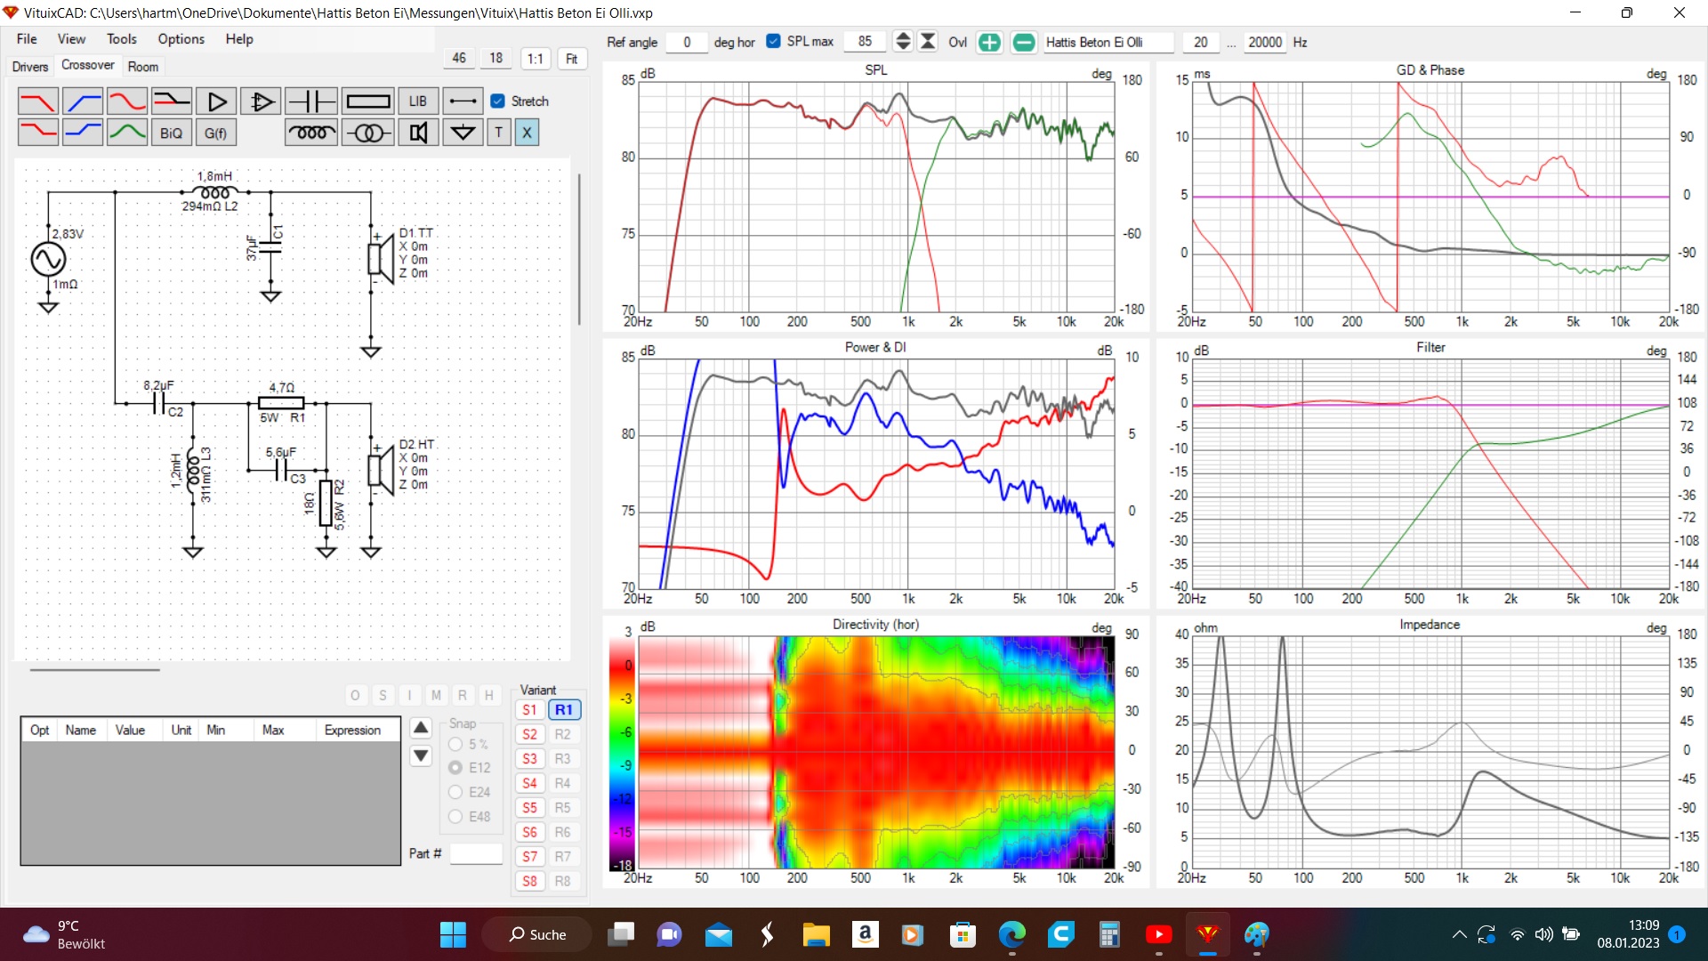Select variant S3 button

530,759
